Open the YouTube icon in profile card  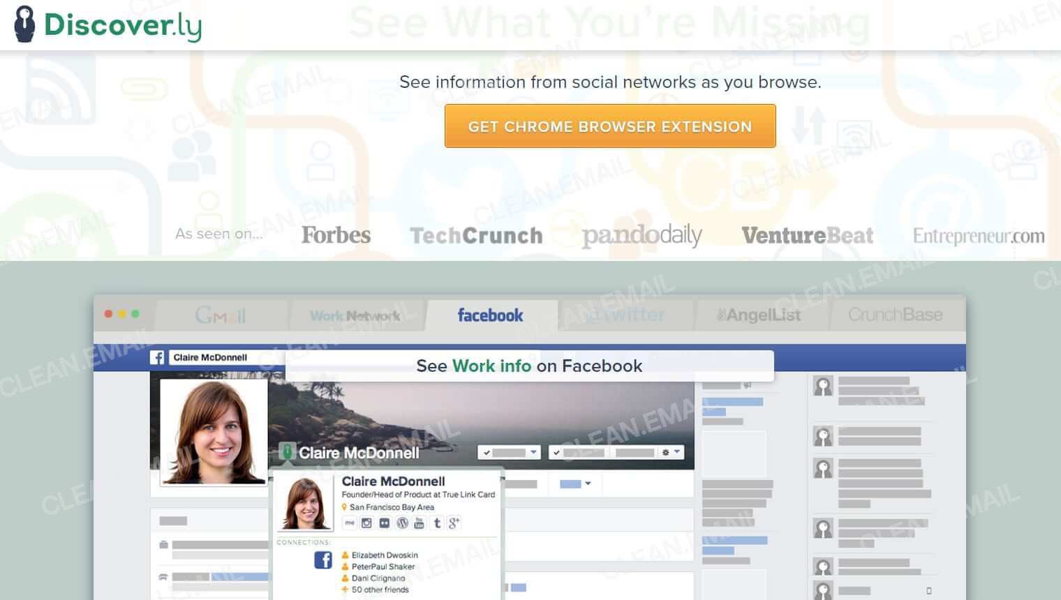(x=419, y=523)
